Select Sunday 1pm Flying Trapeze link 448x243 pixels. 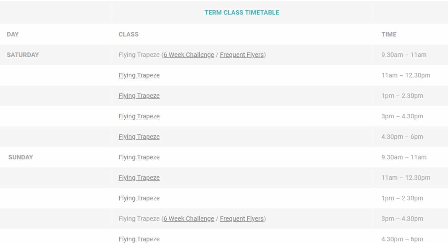(x=139, y=198)
